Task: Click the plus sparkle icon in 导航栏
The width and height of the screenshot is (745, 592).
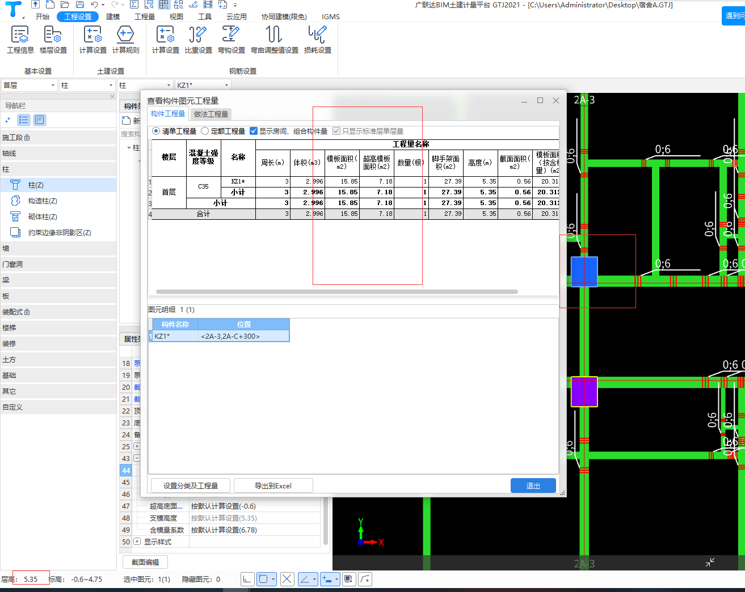Action: pyautogui.click(x=8, y=120)
